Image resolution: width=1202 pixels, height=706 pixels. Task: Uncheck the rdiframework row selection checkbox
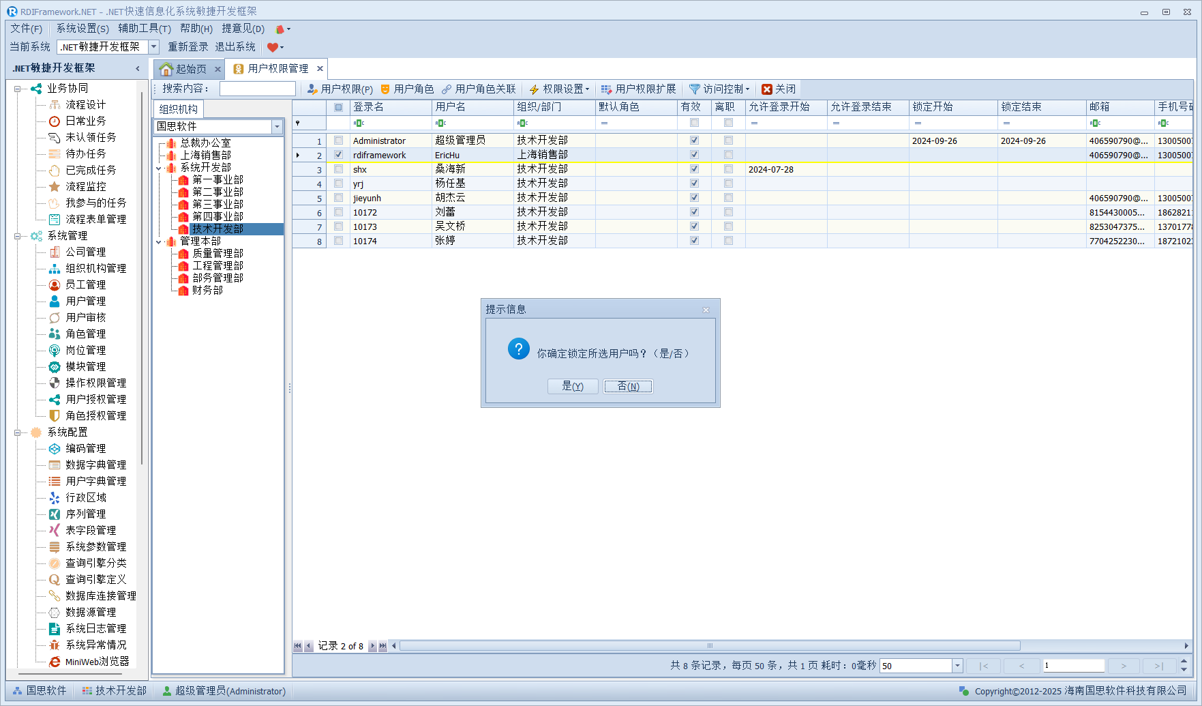pyautogui.click(x=338, y=155)
